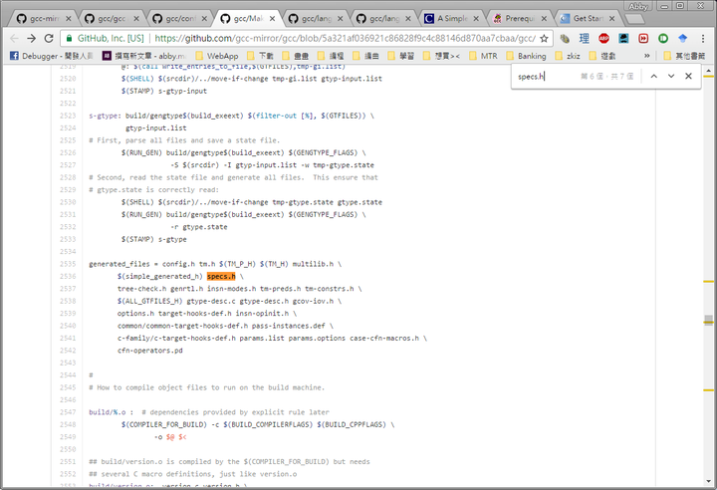Screen dimensions: 717x490
Task: Open a new browser tab
Action: pyautogui.click(x=634, y=19)
